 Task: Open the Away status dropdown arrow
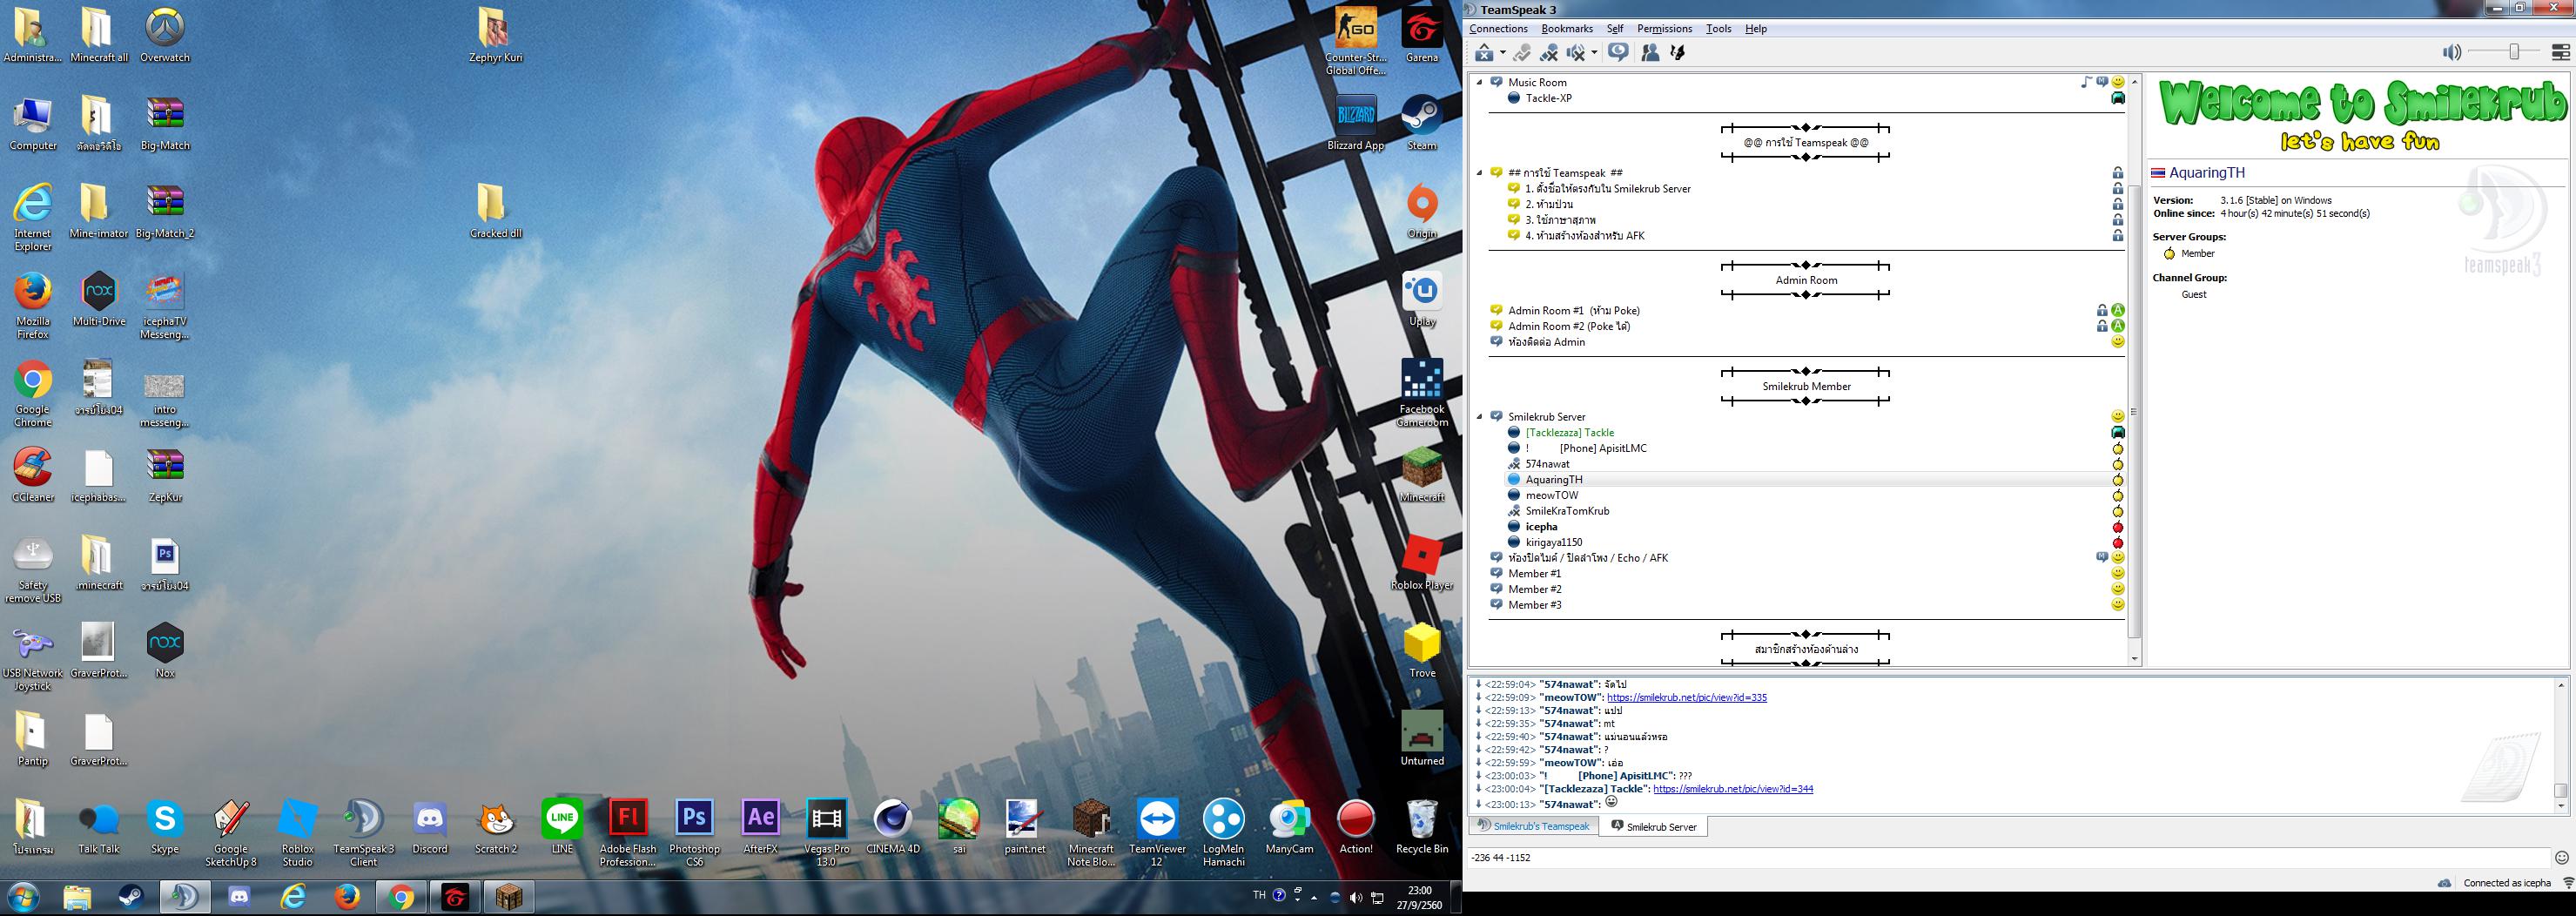1502,53
